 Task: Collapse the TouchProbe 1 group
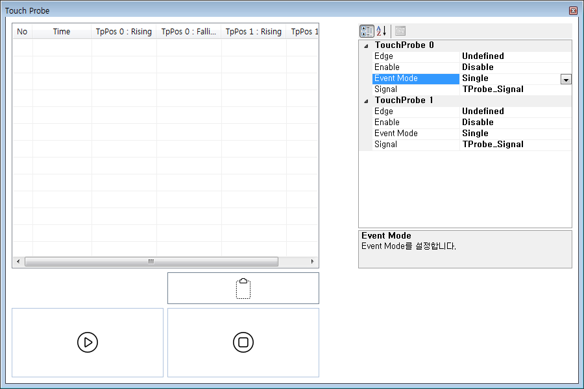point(366,101)
